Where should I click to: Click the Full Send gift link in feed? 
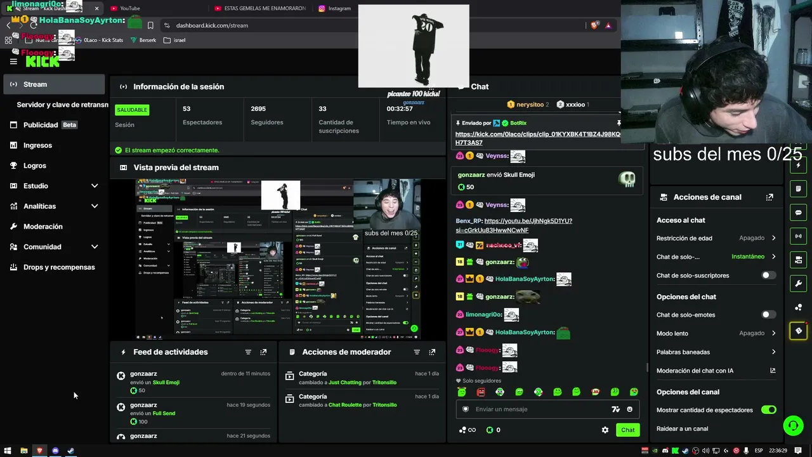point(164,414)
